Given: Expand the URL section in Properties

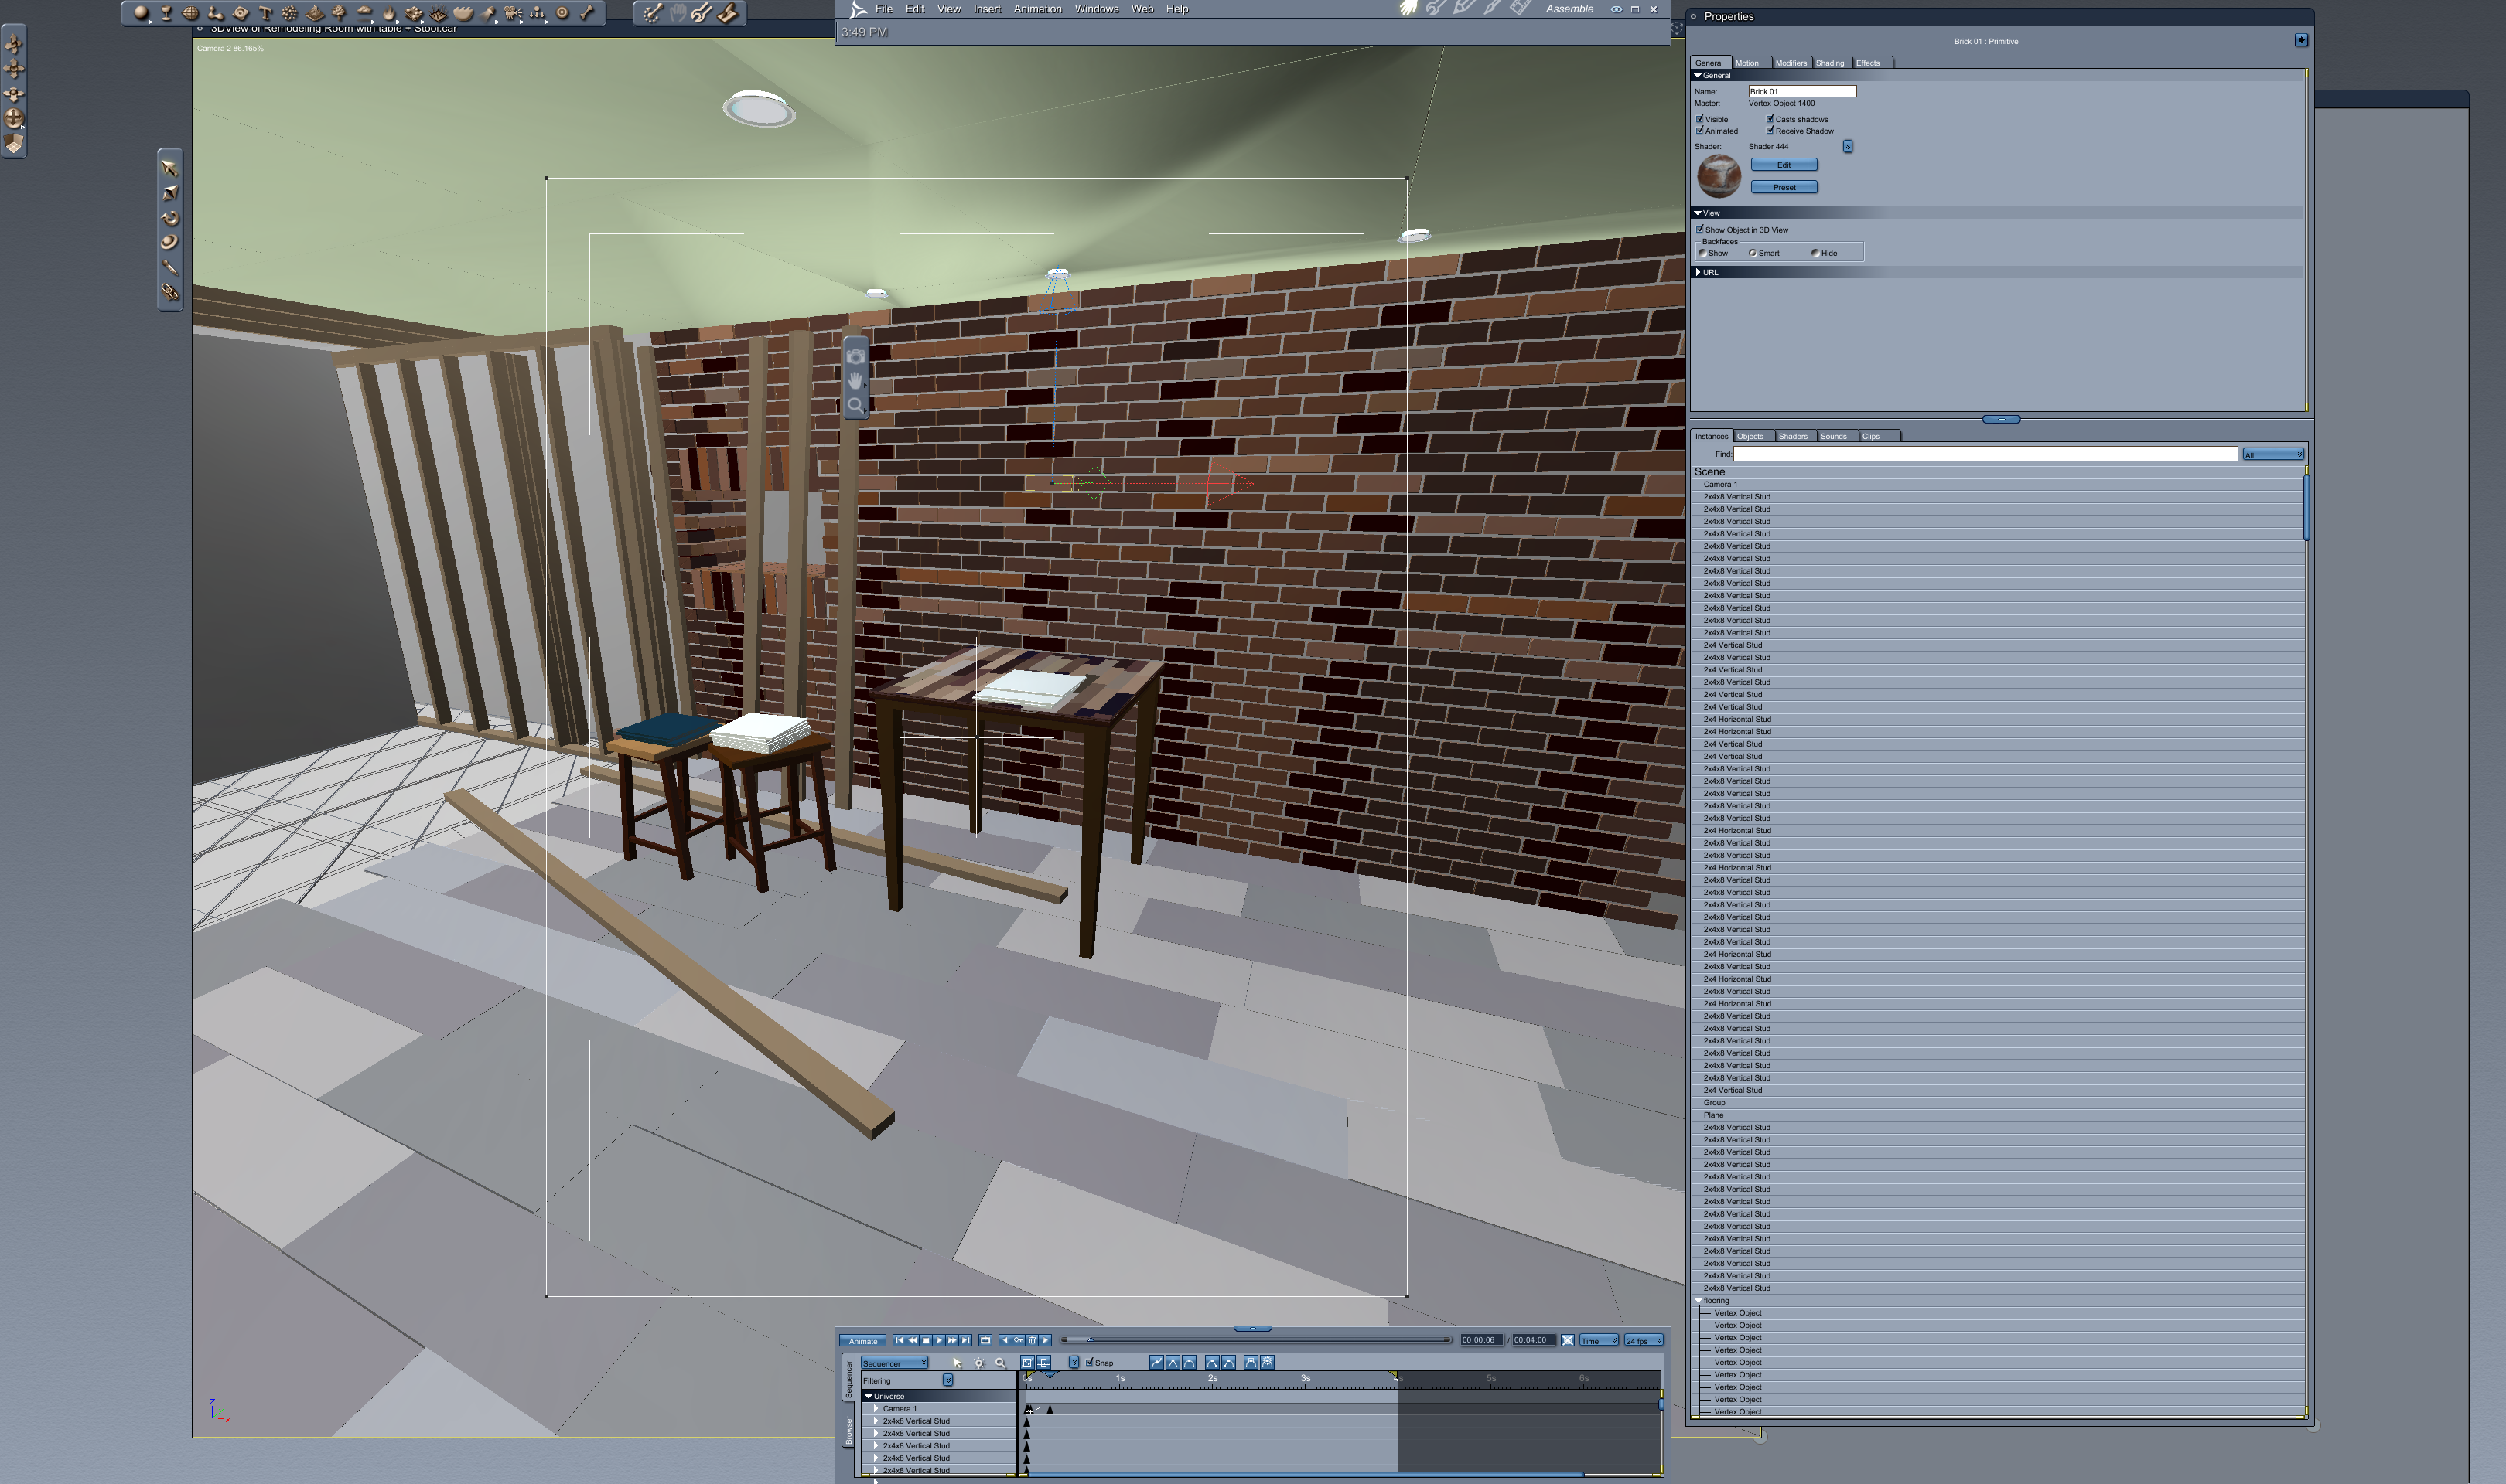Looking at the screenshot, I should tap(1699, 272).
